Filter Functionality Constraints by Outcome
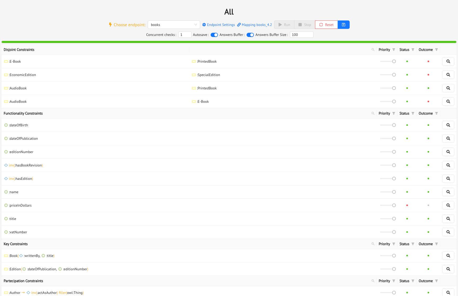This screenshot has width=458, height=296. [x=436, y=113]
